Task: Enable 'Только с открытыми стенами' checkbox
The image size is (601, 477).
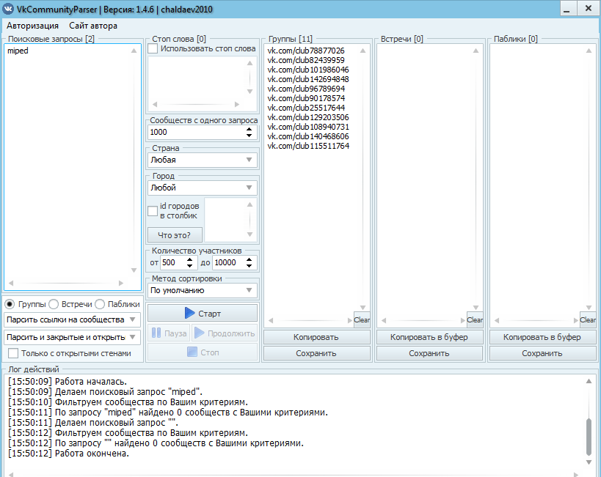Action: 13,353
